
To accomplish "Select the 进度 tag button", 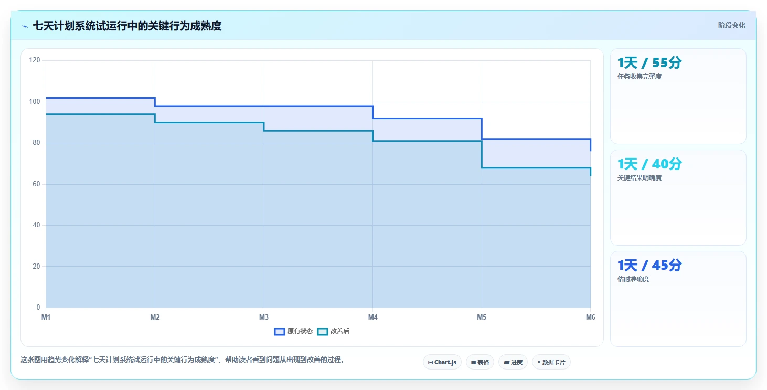I will [x=513, y=362].
